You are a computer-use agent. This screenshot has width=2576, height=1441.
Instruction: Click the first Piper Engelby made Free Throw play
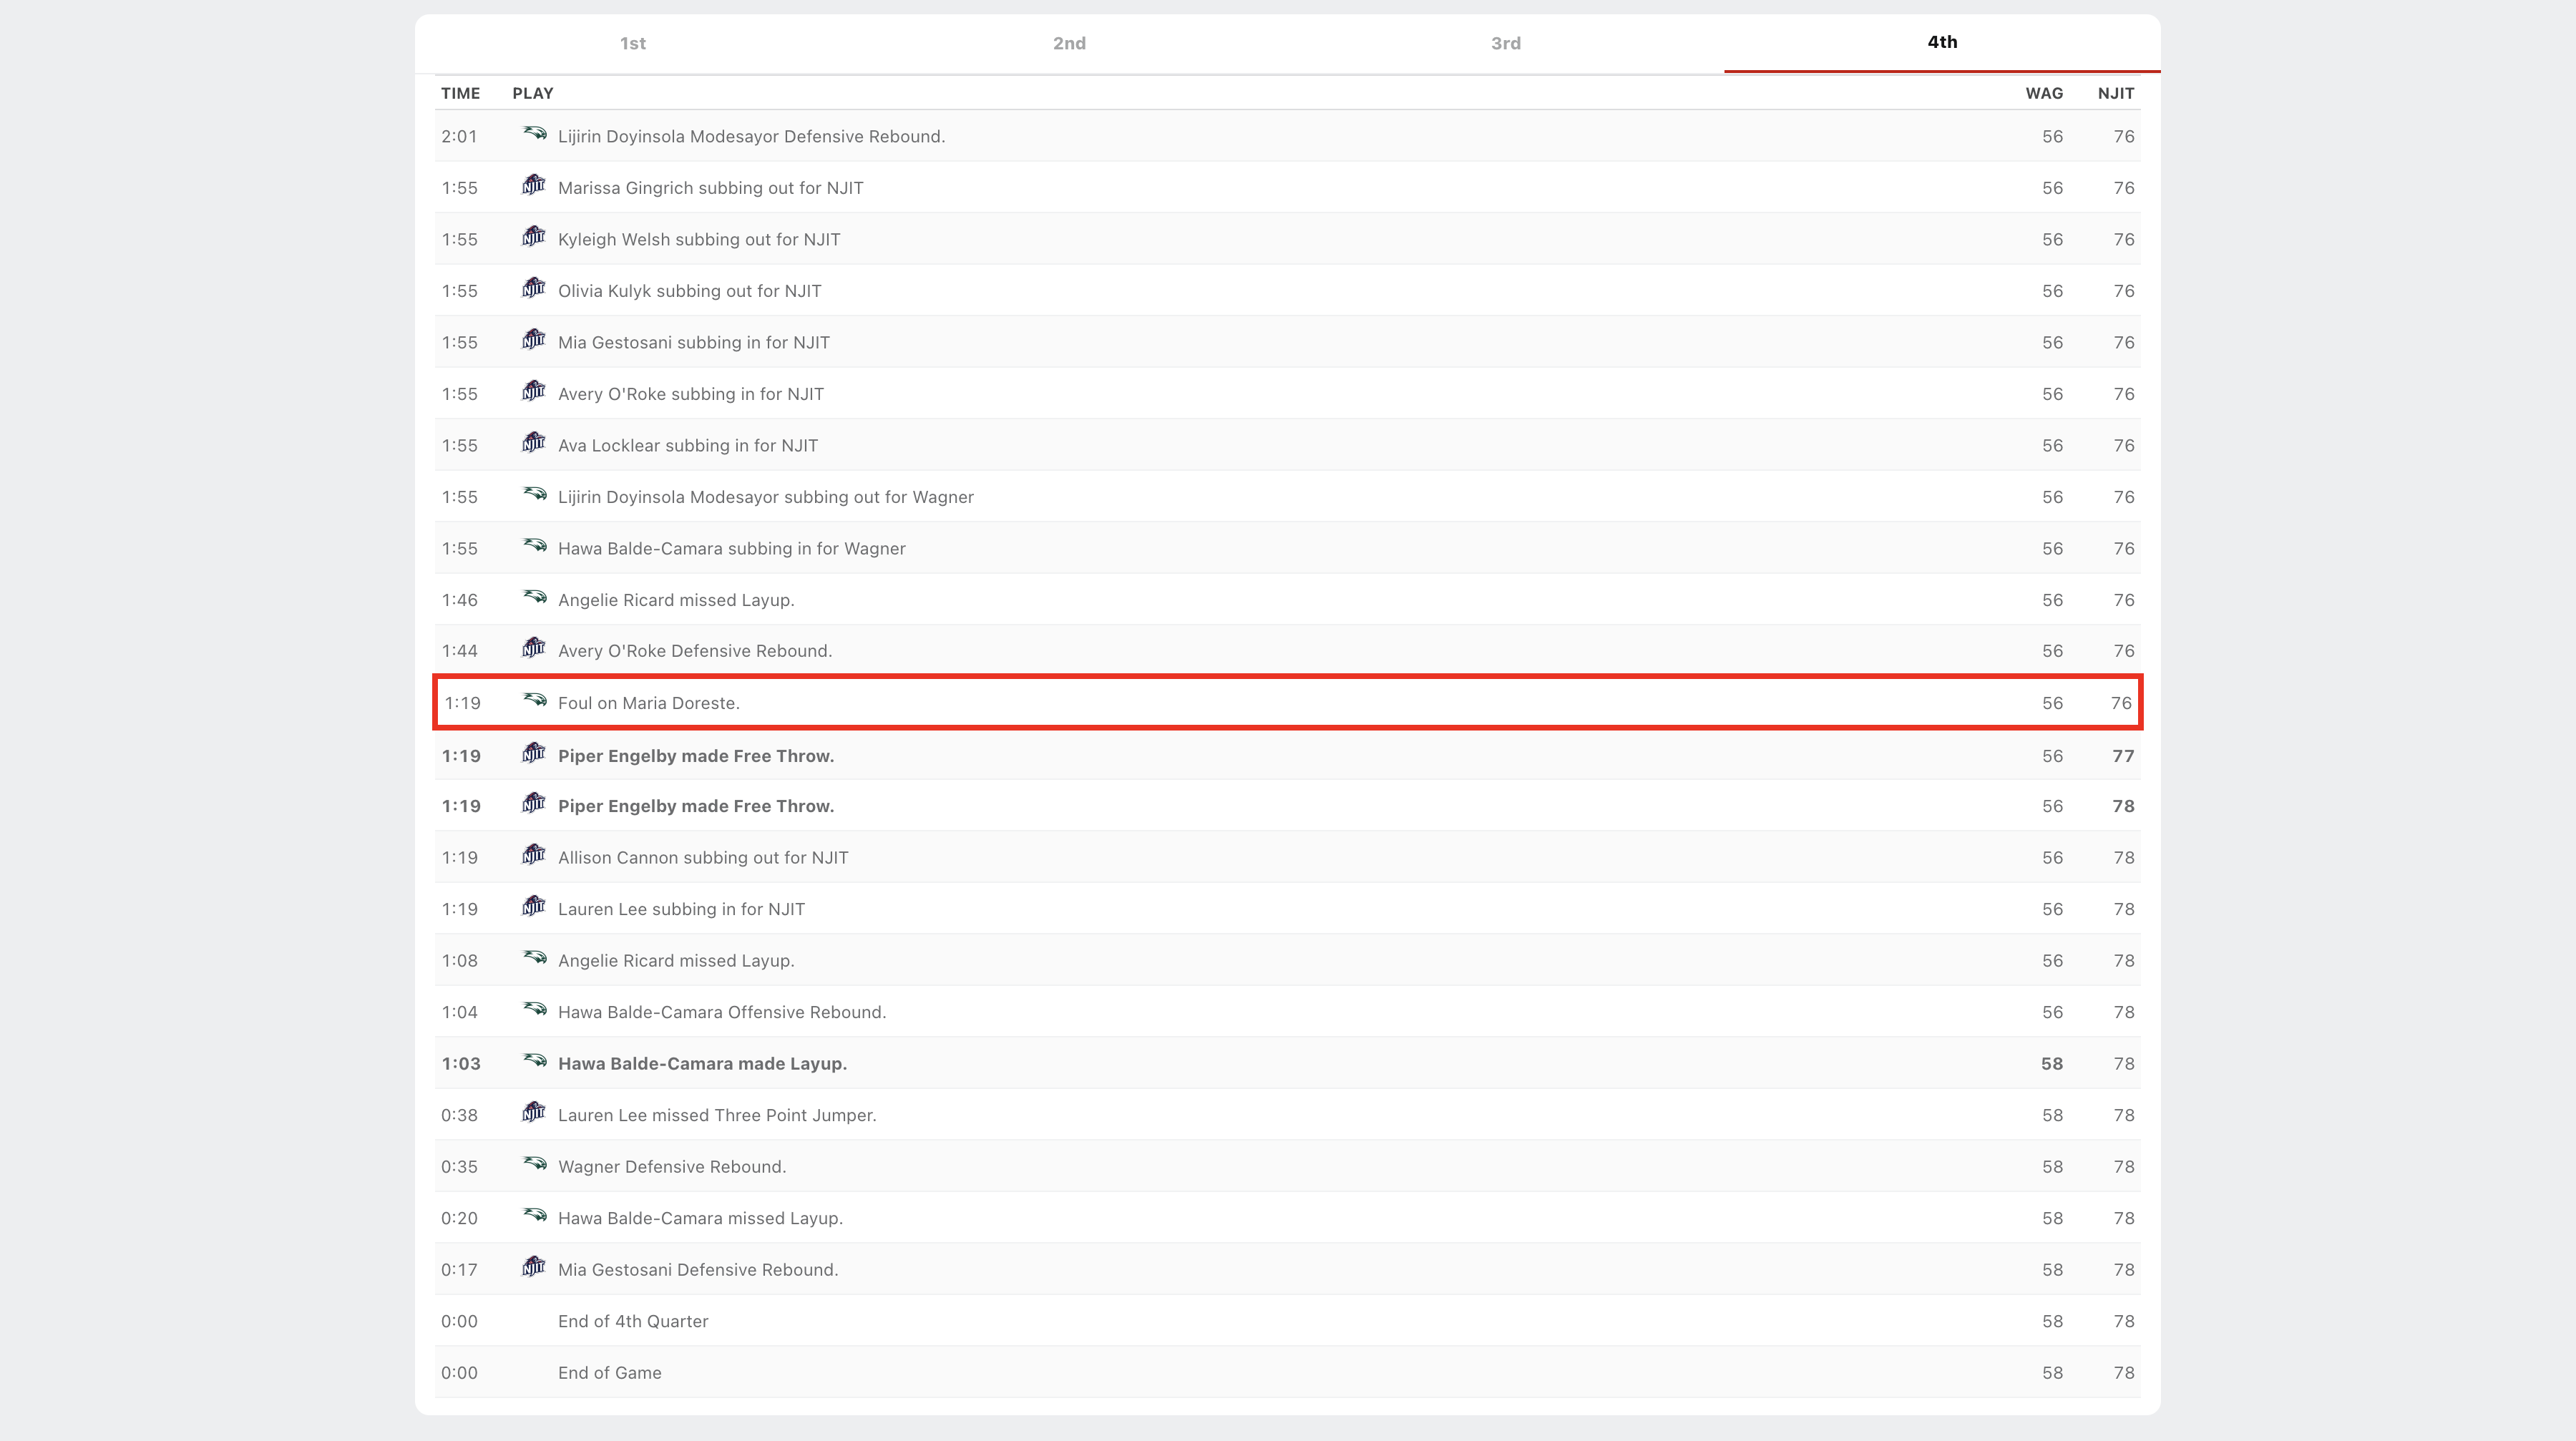[695, 756]
